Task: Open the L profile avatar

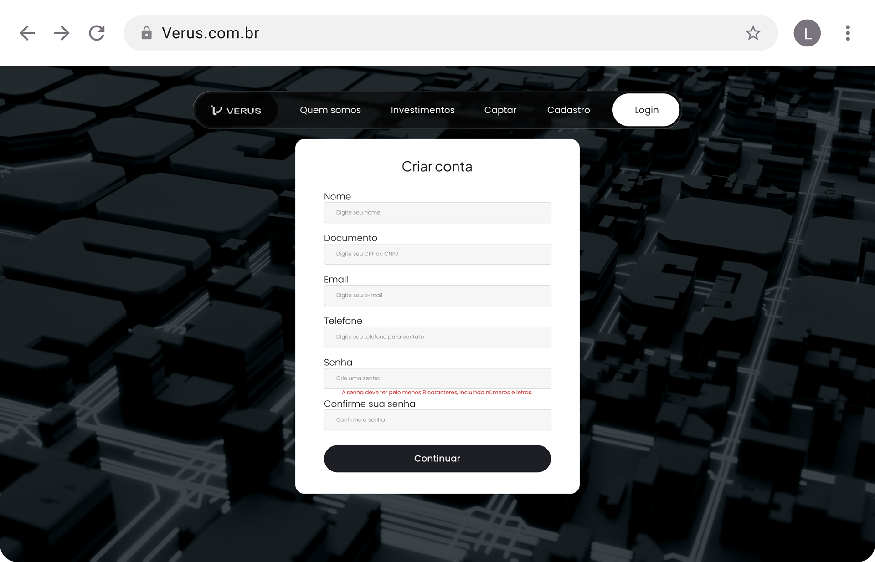Action: pyautogui.click(x=807, y=33)
